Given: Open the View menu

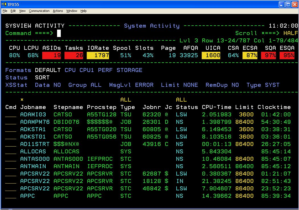Looking at the screenshot, I should [22, 11].
